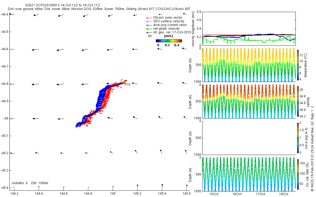The height and width of the screenshot is (197, 316).
Task: Click the '0.8' tick on the velocity magnitude axis
Action: (199, 12)
